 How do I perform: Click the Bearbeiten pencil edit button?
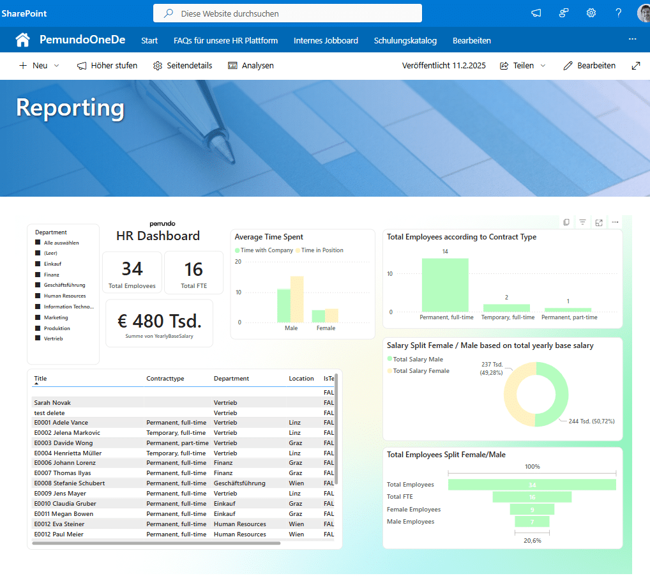589,66
